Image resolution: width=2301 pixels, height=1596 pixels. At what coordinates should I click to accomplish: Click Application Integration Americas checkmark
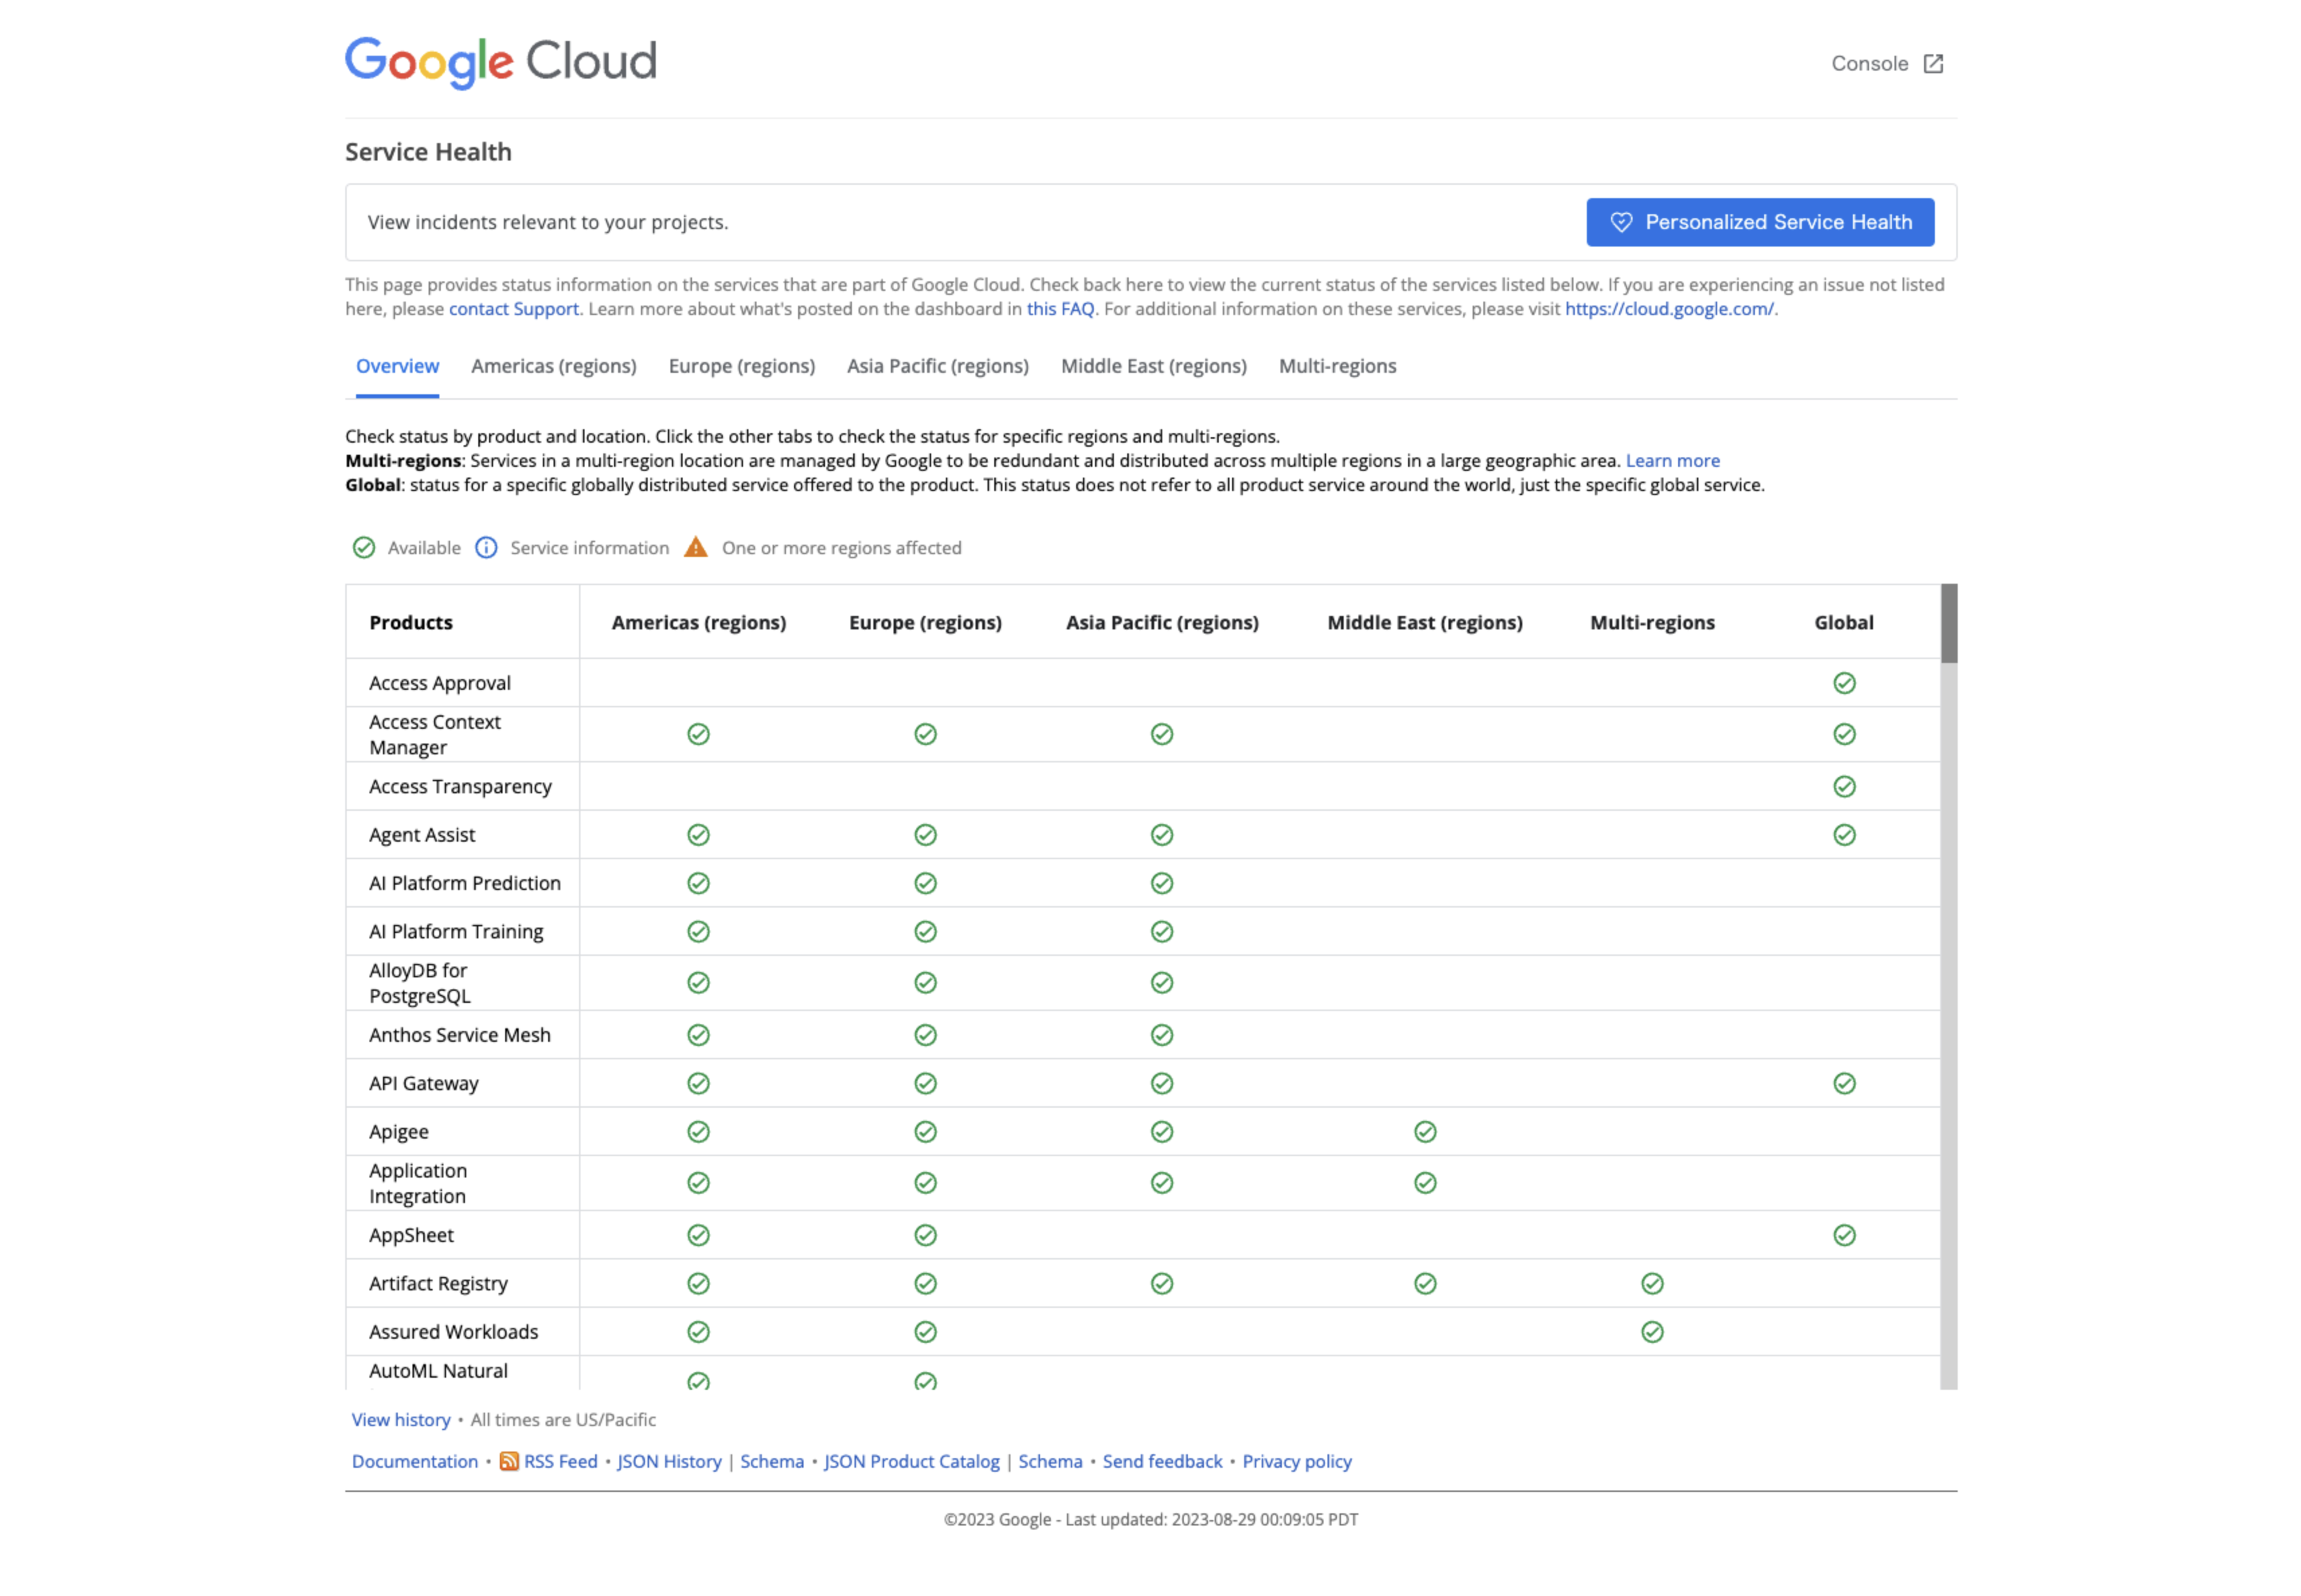pyautogui.click(x=698, y=1183)
